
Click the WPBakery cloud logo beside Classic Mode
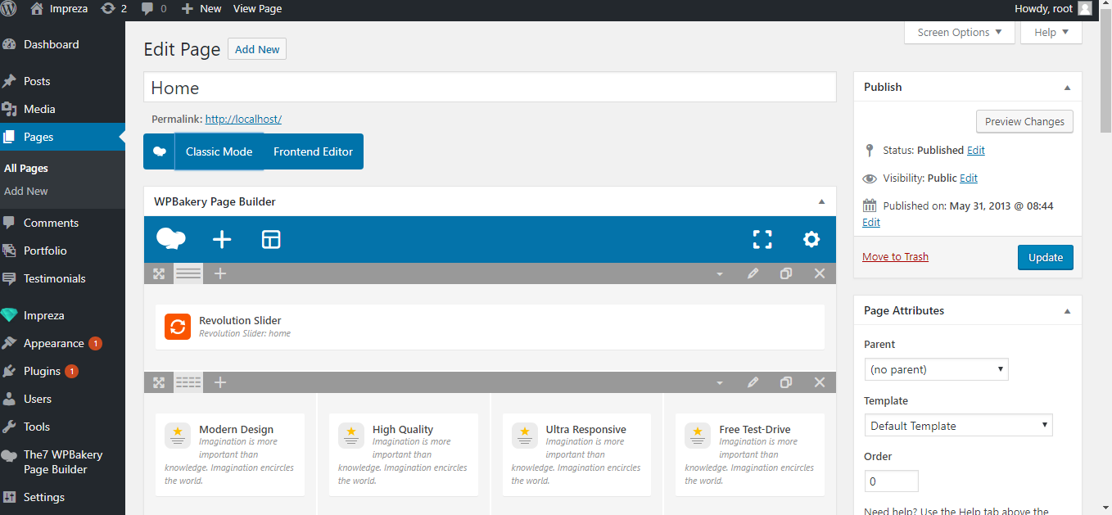pos(160,151)
